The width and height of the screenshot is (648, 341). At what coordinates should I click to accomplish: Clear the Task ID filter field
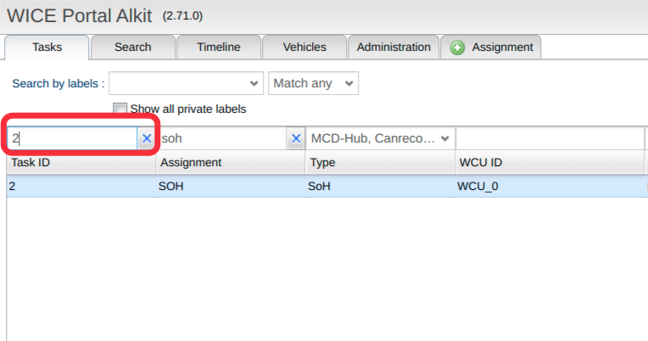click(x=146, y=138)
